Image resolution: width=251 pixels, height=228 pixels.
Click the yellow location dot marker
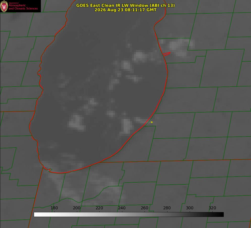point(152,122)
